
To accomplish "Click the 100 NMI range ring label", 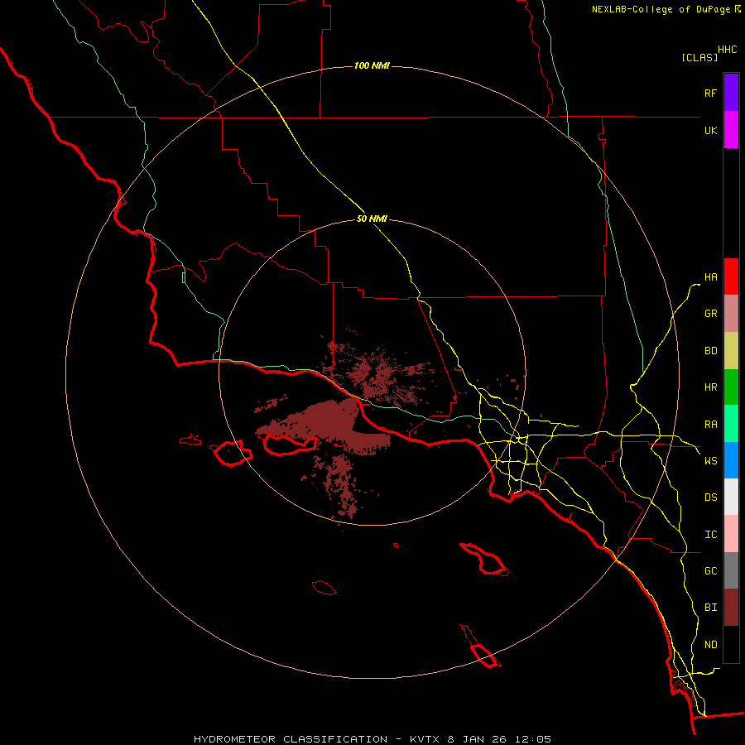I will [372, 65].
